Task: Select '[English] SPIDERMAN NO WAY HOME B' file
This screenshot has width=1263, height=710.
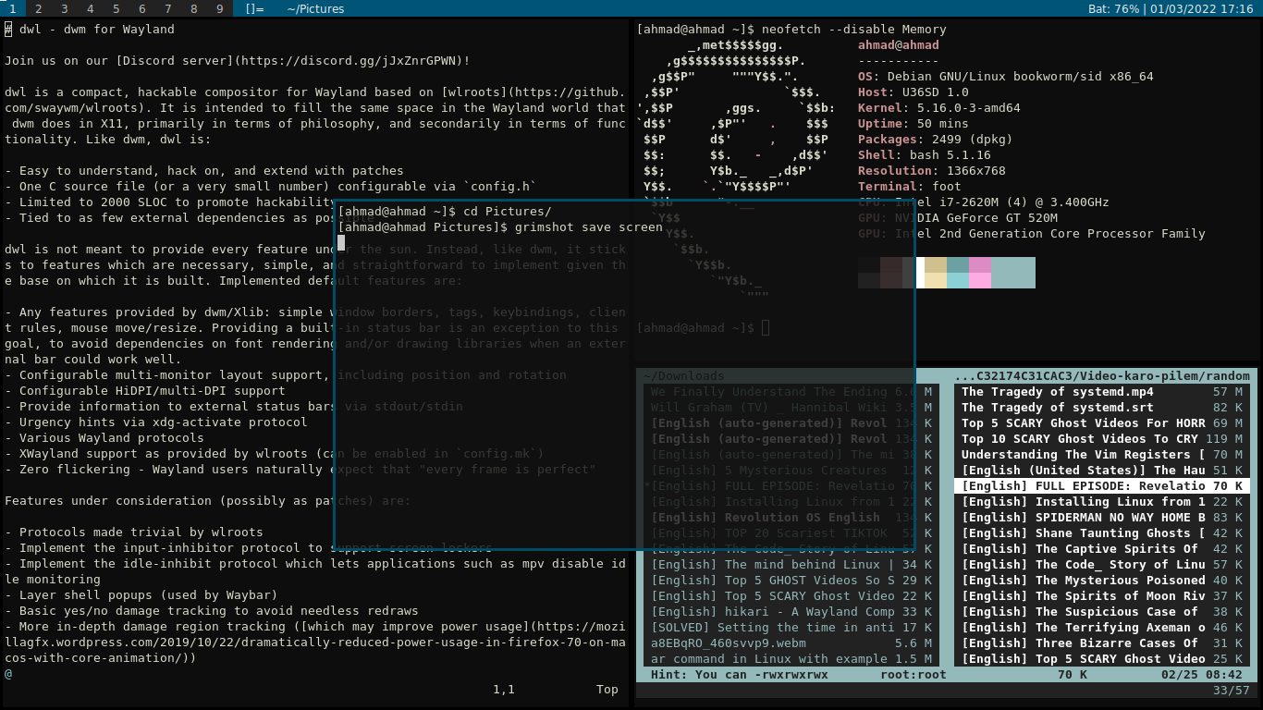Action: [x=1102, y=518]
